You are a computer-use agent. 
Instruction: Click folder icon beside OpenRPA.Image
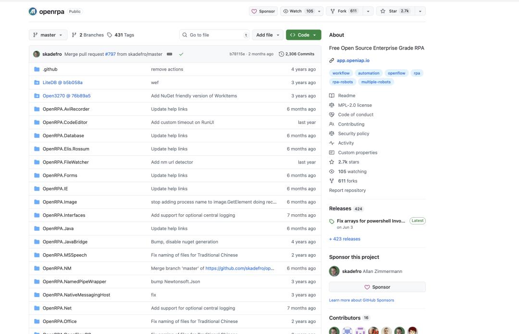click(x=37, y=201)
